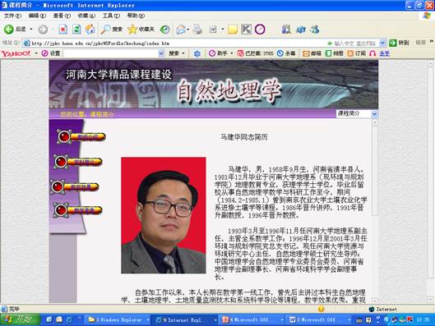Click the green Back arrow button
This screenshot has width=435, height=326.
[8, 29]
